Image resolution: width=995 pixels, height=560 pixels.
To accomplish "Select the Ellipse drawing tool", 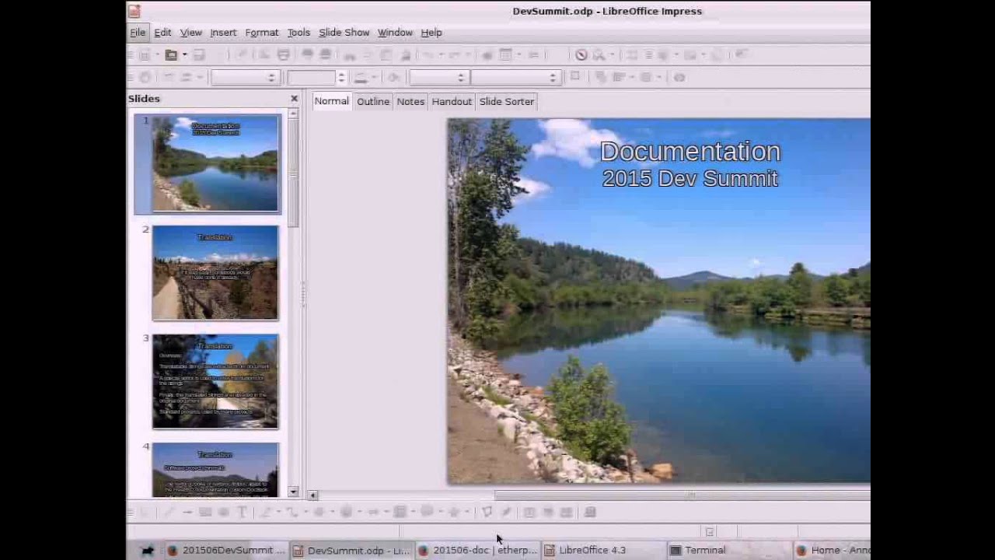I will (223, 512).
